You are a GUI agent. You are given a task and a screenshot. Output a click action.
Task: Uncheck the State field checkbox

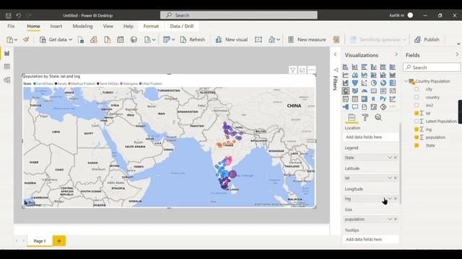(x=417, y=145)
